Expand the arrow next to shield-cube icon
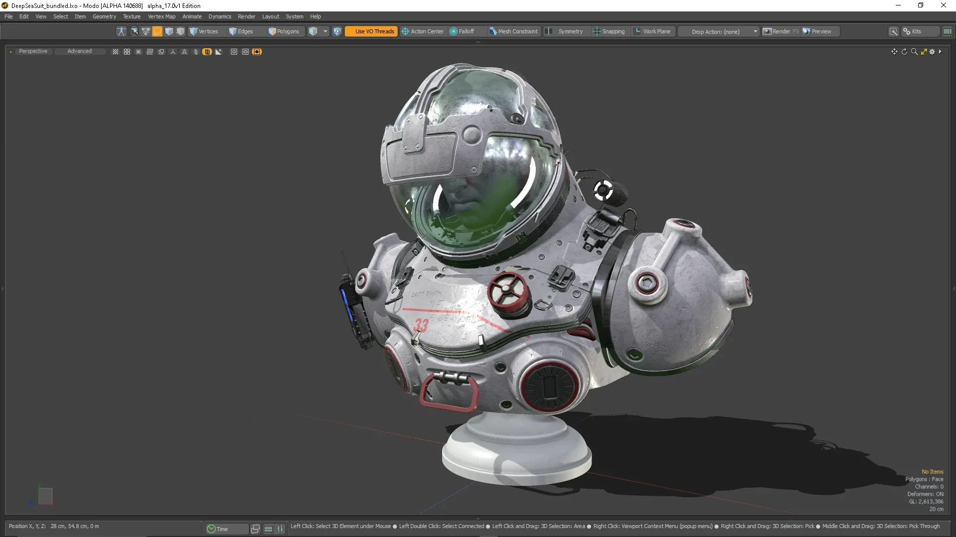This screenshot has height=537, width=956. point(325,31)
